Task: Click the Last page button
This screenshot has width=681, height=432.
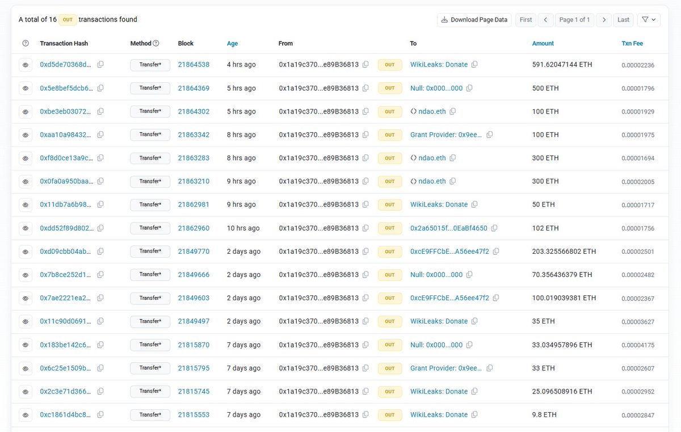Action: coord(623,20)
